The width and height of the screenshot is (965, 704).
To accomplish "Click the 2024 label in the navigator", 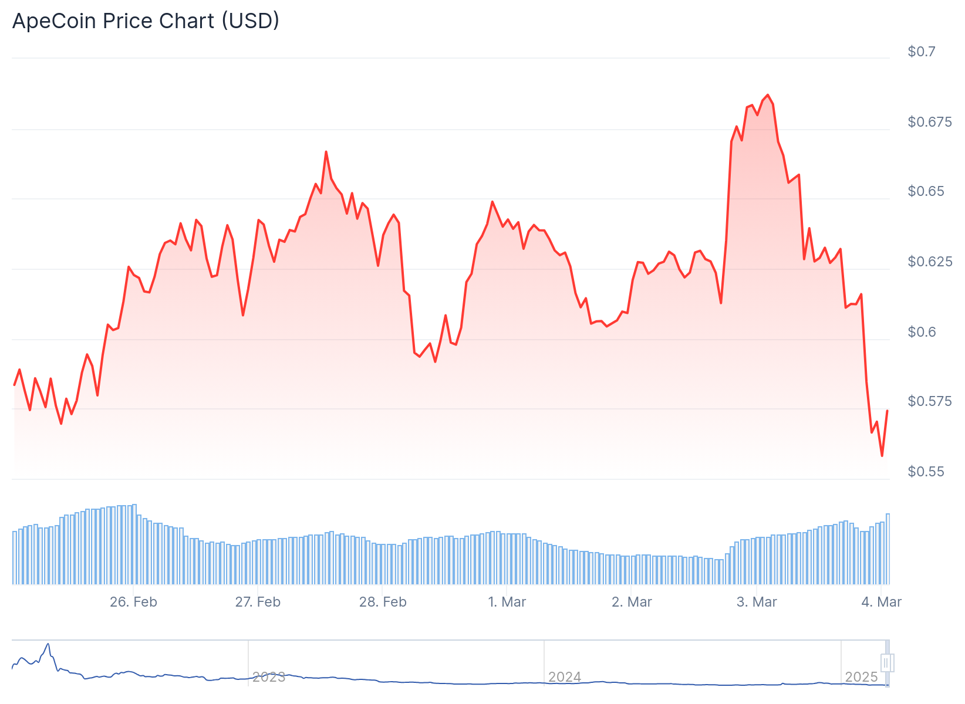I will pos(565,677).
